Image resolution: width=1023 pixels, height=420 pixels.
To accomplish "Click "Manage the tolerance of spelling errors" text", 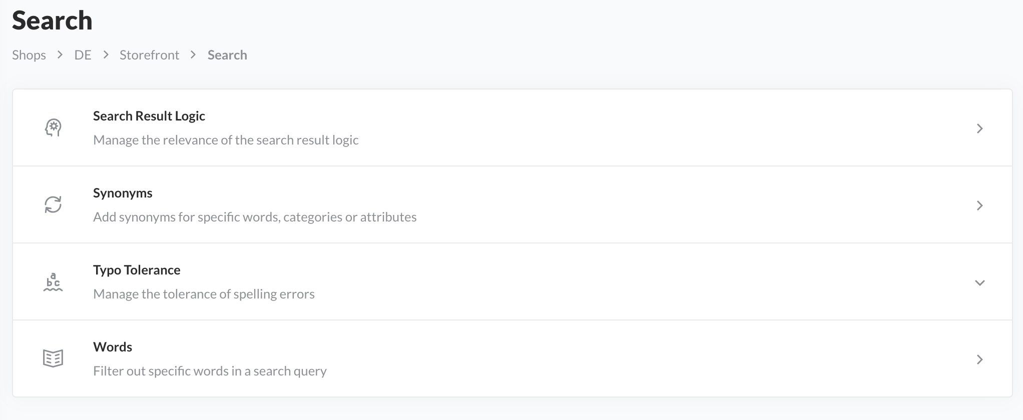I will coord(204,294).
